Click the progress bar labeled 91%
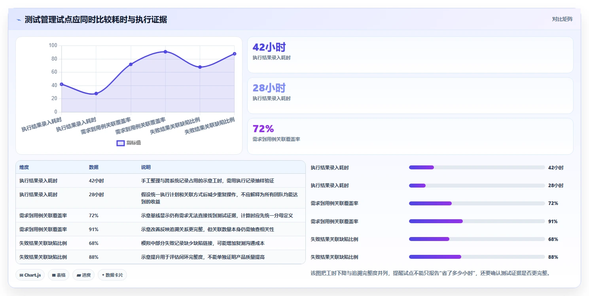Screen dimensions: 589x296 click(x=477, y=221)
